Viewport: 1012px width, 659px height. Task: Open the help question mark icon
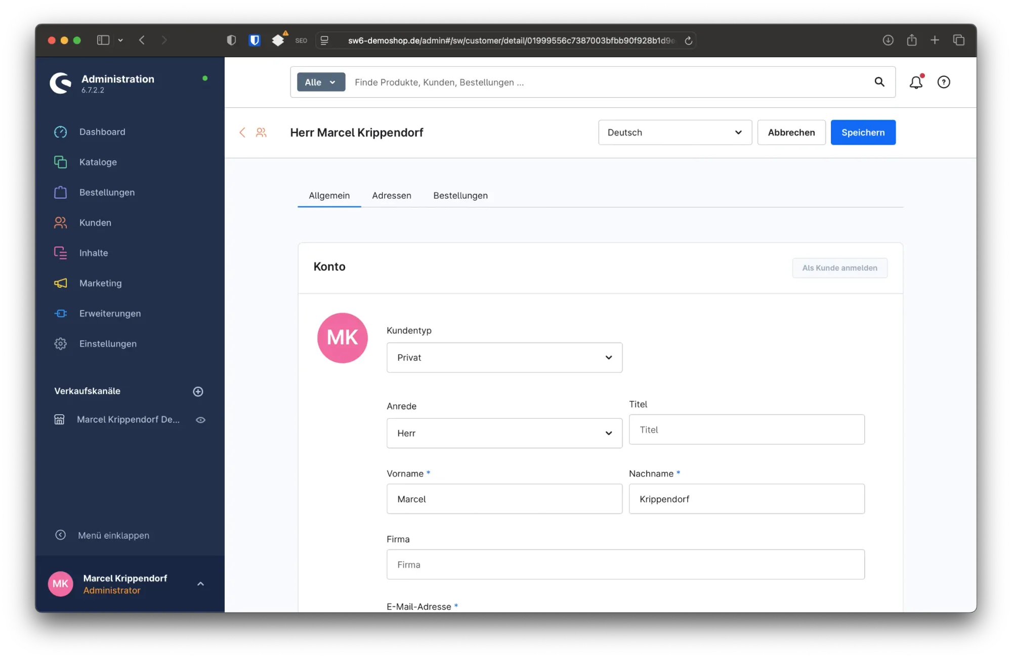pyautogui.click(x=944, y=82)
